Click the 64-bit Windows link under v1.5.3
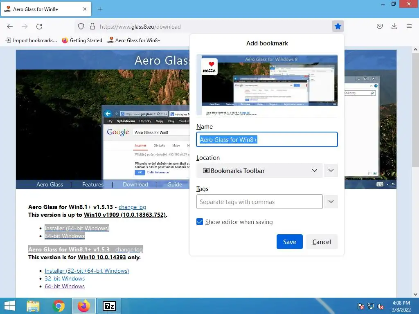This screenshot has height=314, width=419. [x=65, y=286]
